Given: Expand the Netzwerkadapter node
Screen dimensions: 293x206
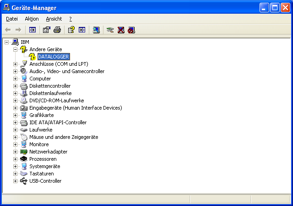Looking at the screenshot, I should [x=15, y=152].
